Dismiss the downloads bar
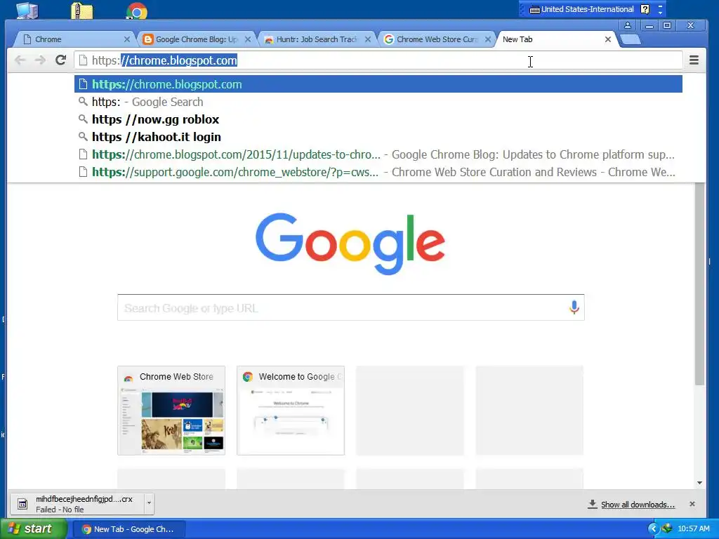Screen dimensions: 719x539 [692, 504]
